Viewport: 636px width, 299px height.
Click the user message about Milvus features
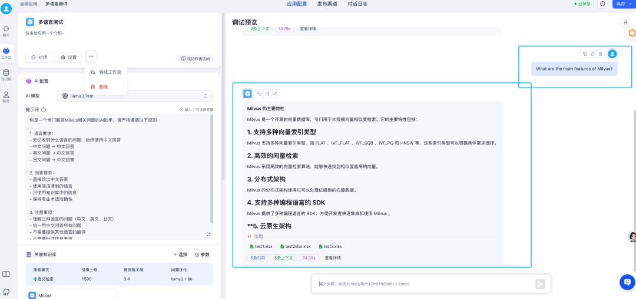coord(574,69)
